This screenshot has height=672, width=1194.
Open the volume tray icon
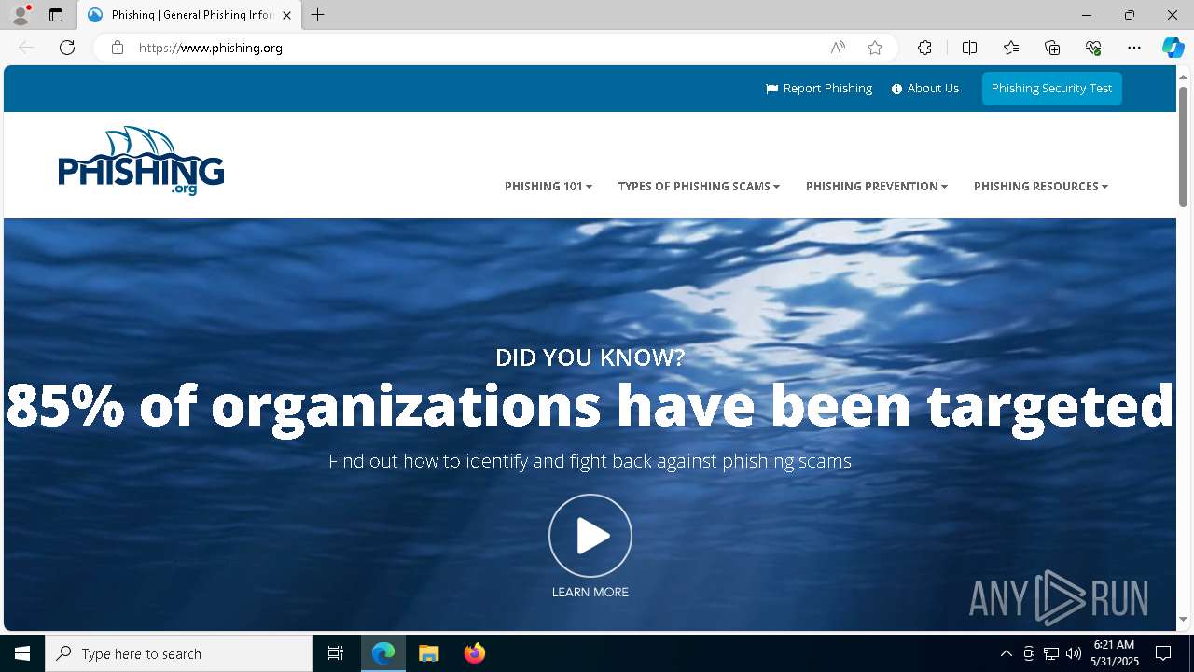[x=1074, y=653]
